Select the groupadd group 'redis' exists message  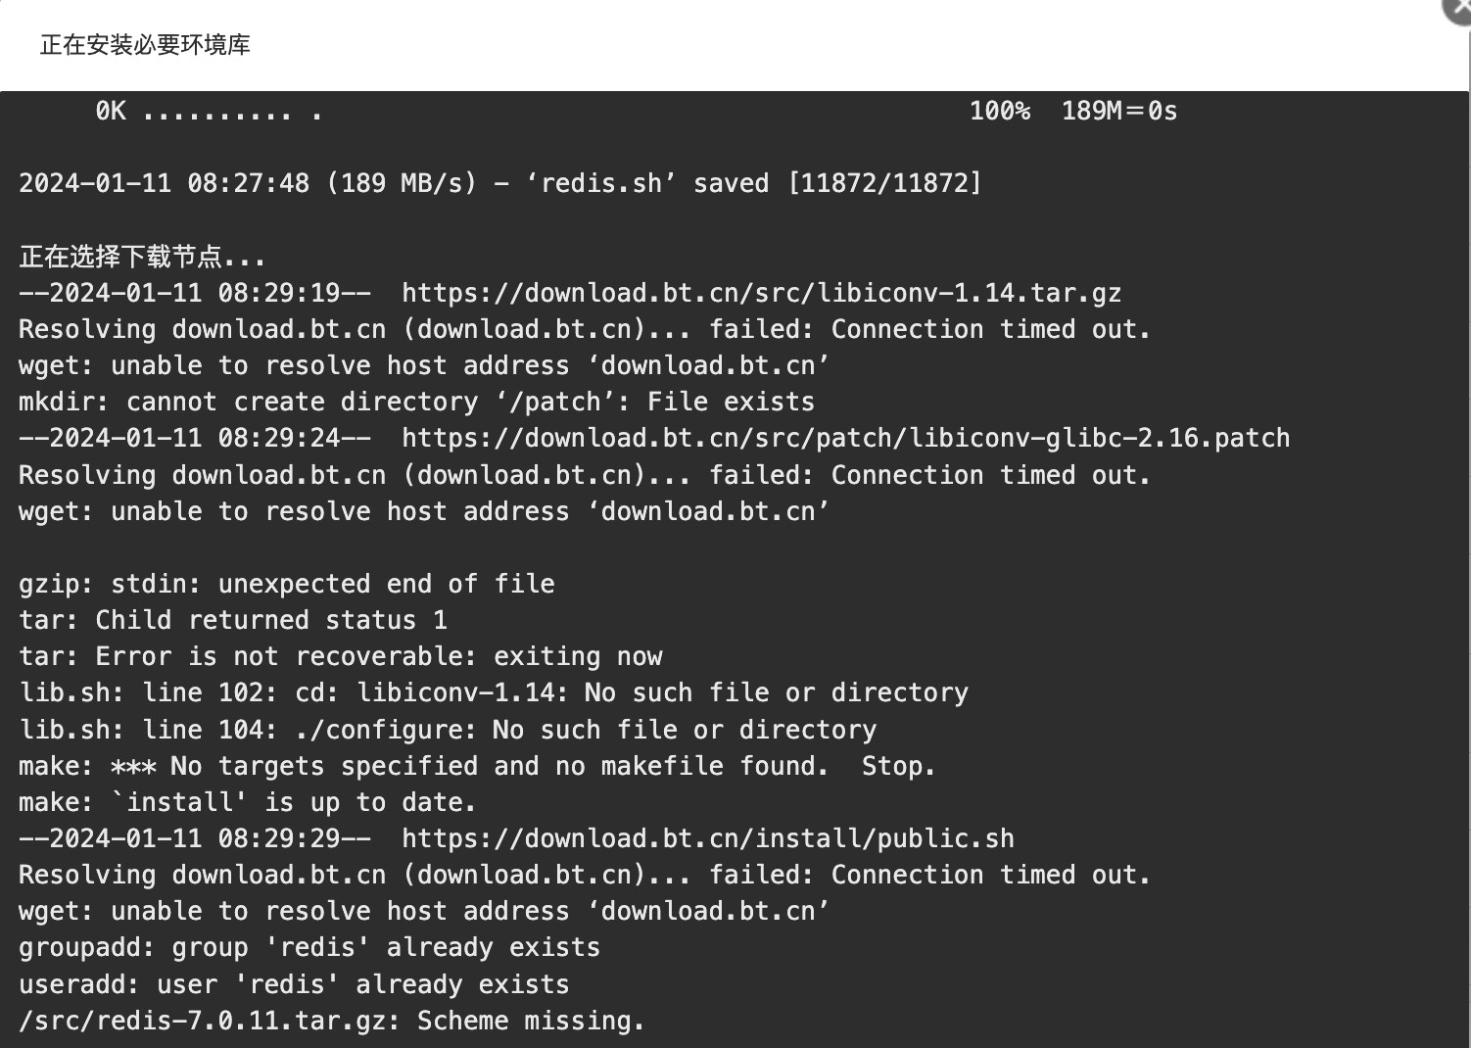pyautogui.click(x=308, y=947)
